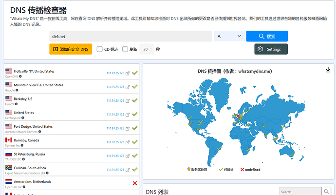Click the de5.net domain input field

(x=131, y=36)
